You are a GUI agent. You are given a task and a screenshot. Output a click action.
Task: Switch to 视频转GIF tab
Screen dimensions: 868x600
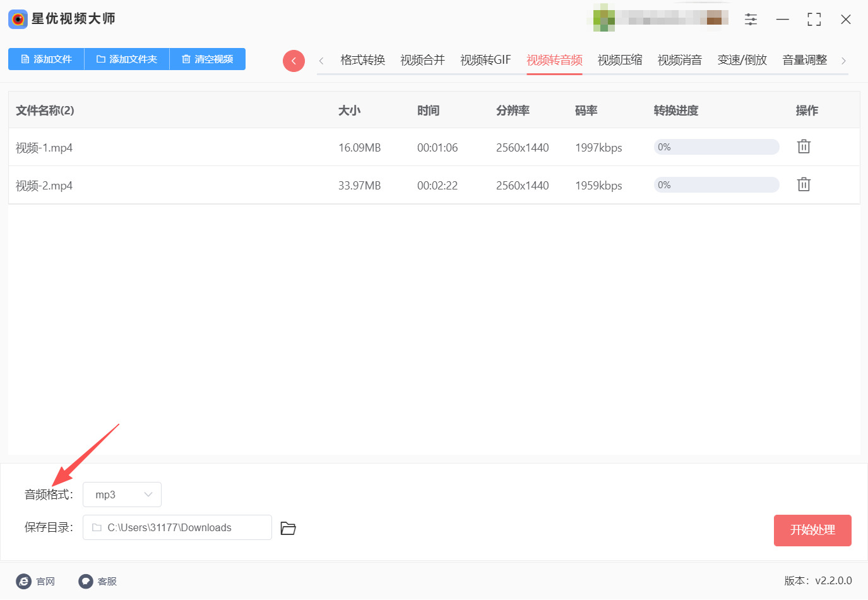tap(485, 60)
